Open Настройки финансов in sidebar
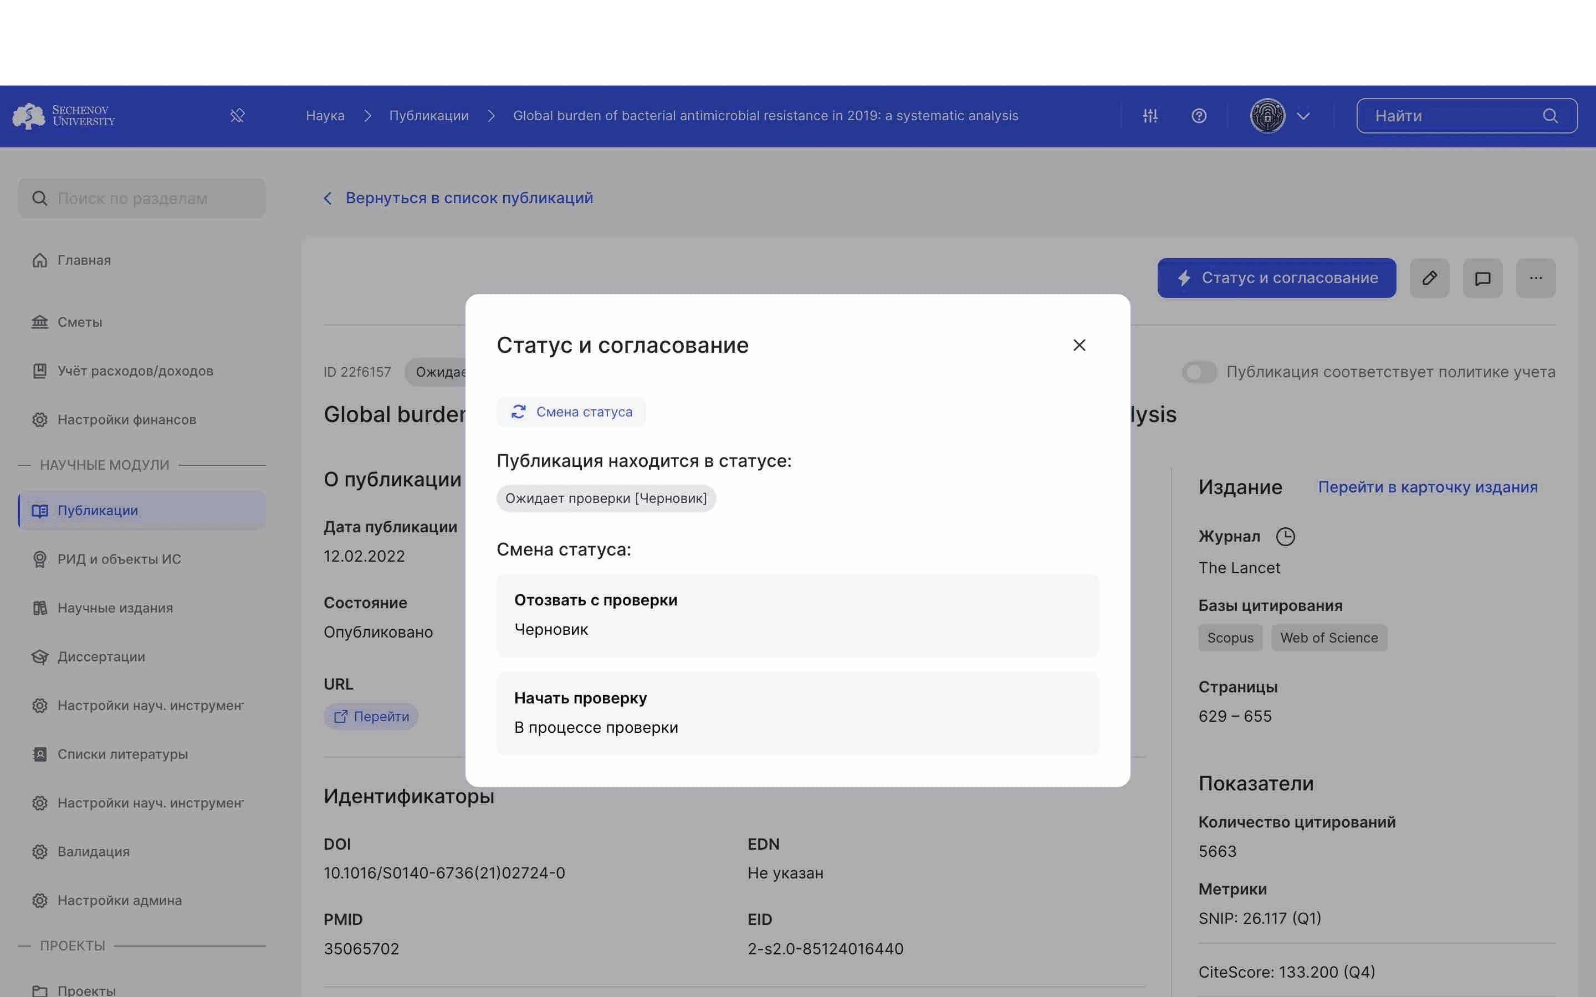Image resolution: width=1596 pixels, height=997 pixels. click(142, 420)
